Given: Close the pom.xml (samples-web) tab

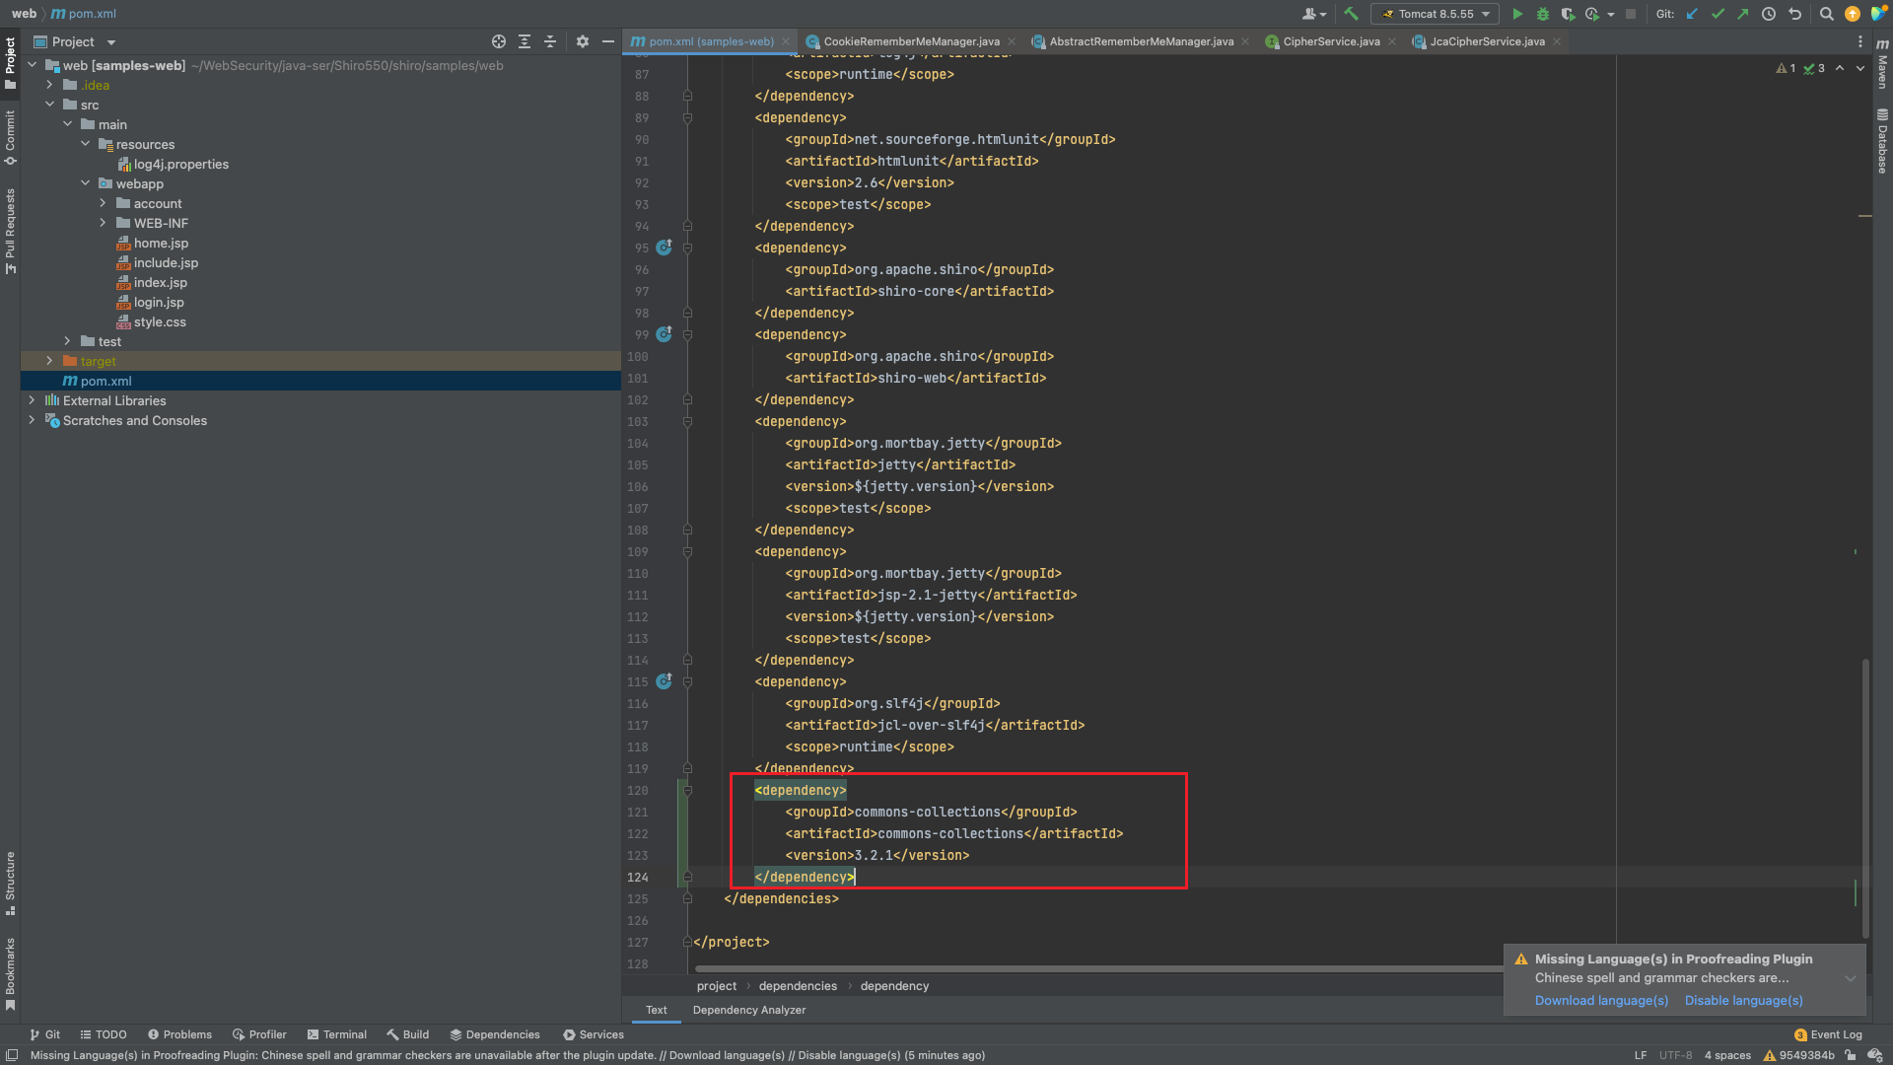Looking at the screenshot, I should point(786,41).
